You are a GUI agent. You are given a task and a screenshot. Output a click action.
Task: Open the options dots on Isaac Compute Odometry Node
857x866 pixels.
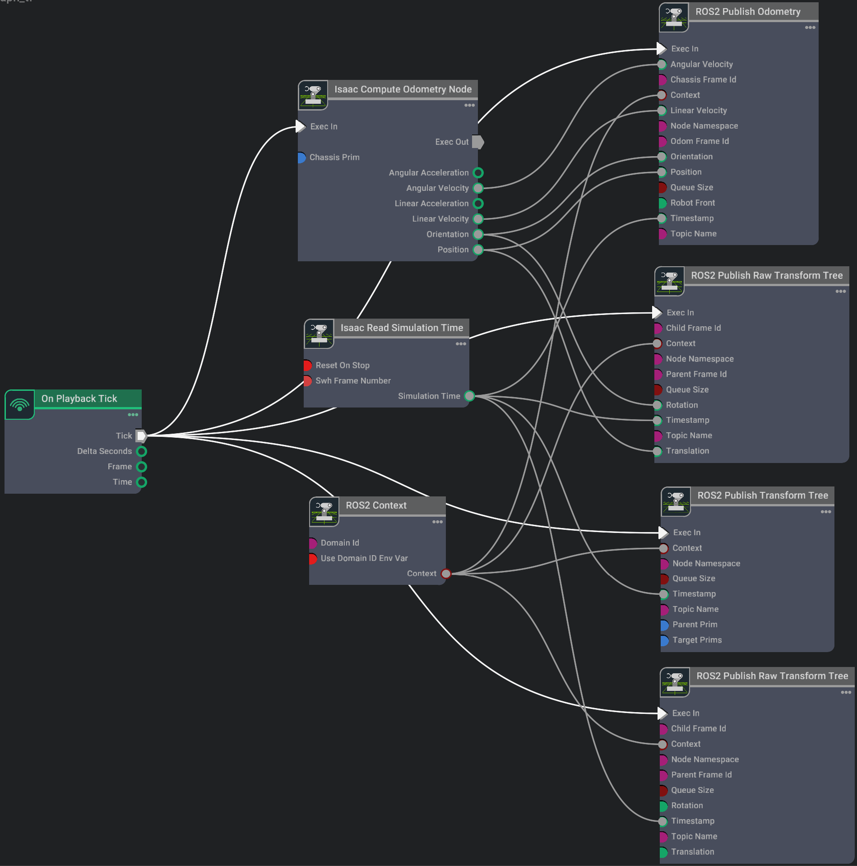coord(469,105)
